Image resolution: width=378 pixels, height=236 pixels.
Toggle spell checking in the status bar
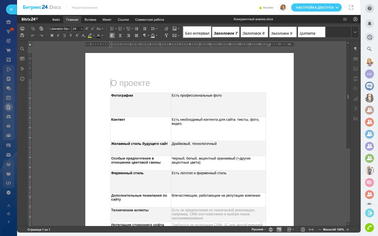tap(279, 229)
